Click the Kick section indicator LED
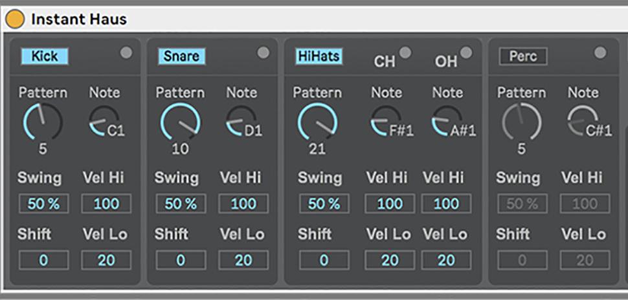The width and height of the screenshot is (628, 300). coord(126,53)
